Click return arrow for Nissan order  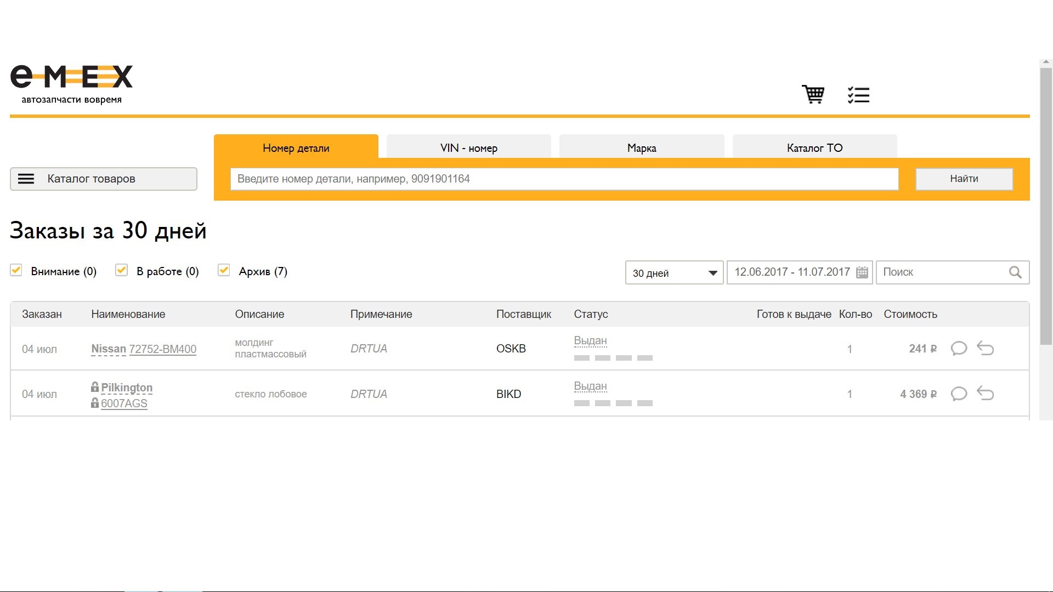(986, 349)
